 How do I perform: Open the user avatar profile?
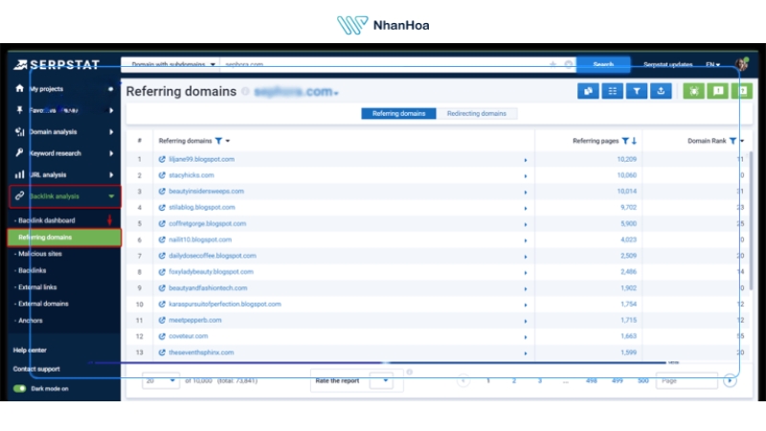pyautogui.click(x=743, y=64)
